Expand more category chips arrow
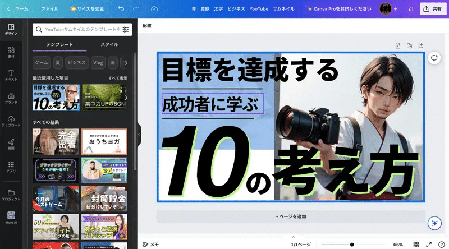Viewport: 449px width, 249px height. pyautogui.click(x=126, y=63)
